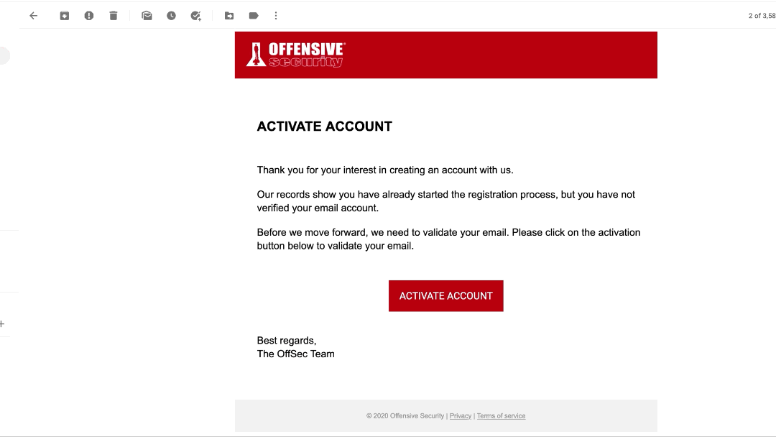
Task: Open the Labels menu
Action: pyautogui.click(x=254, y=16)
